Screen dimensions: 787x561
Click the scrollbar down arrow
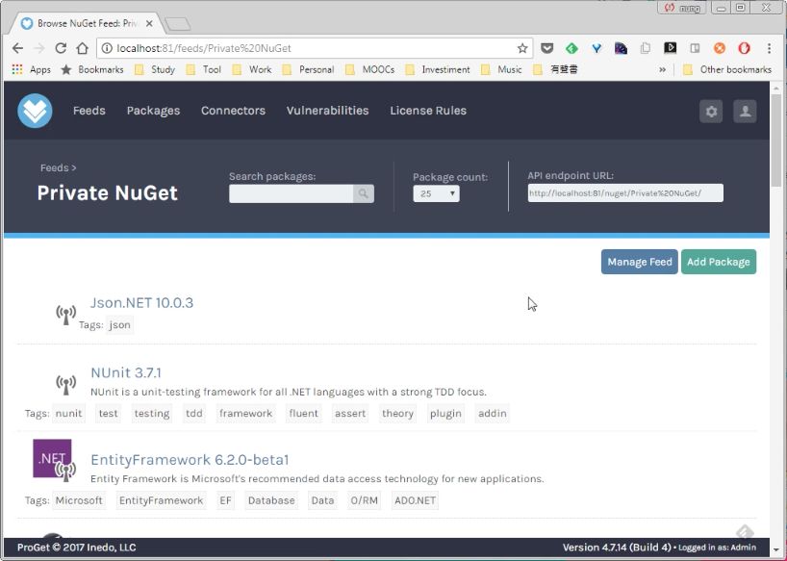coord(776,550)
